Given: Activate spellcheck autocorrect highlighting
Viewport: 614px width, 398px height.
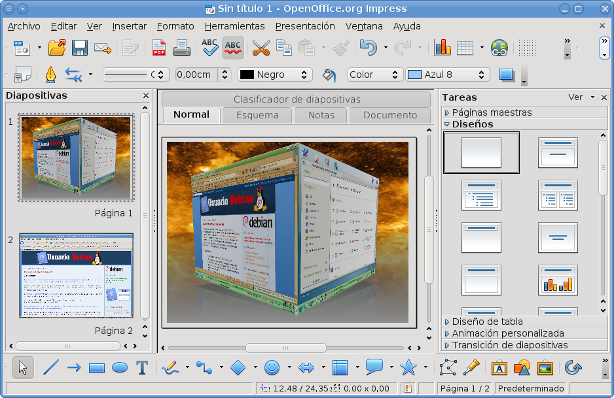Looking at the screenshot, I should tap(233, 48).
